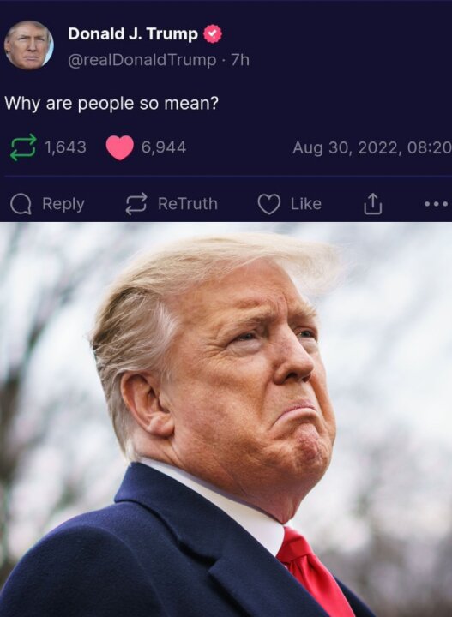
Task: View the 6,944 likes list
Action: [164, 147]
